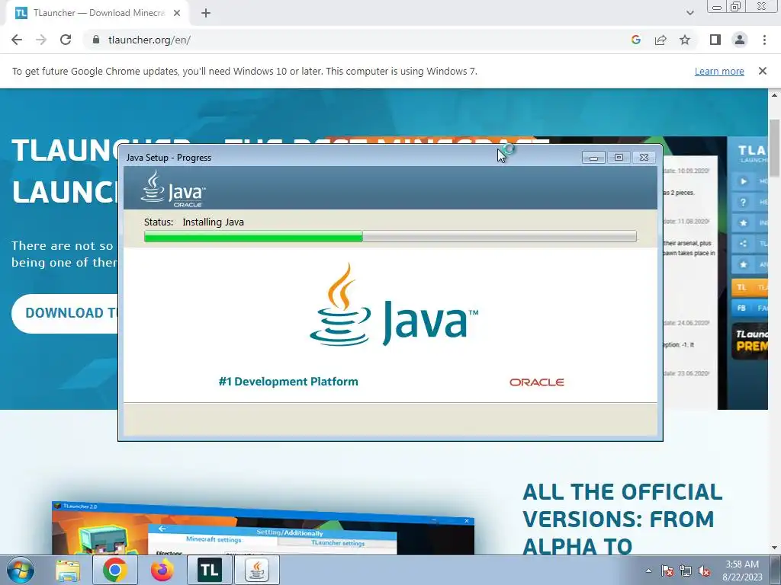Switch to Chrome in the taskbar
Screen dimensions: 781x585
click(x=115, y=570)
